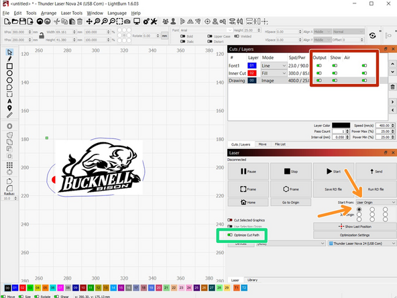Click the Offset Shapes tool
The width and height of the screenshot is (397, 298).
pos(9,126)
